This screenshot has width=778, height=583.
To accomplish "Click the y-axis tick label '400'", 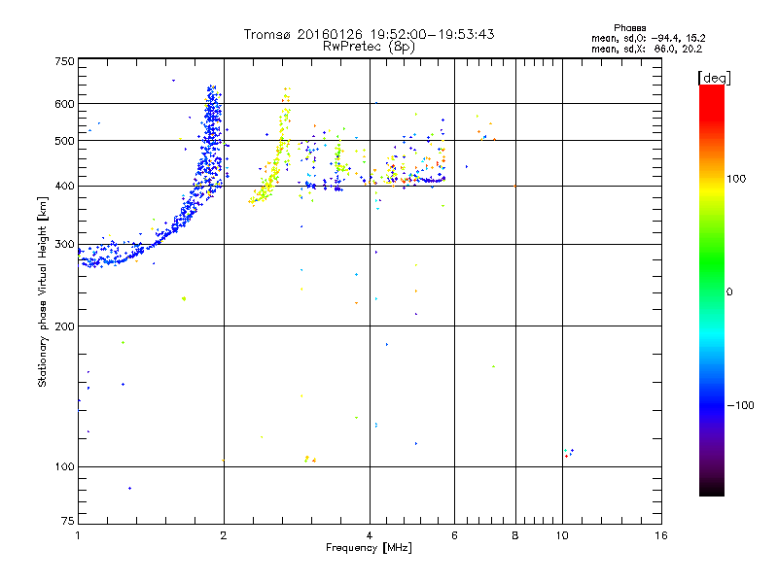I will click(64, 186).
